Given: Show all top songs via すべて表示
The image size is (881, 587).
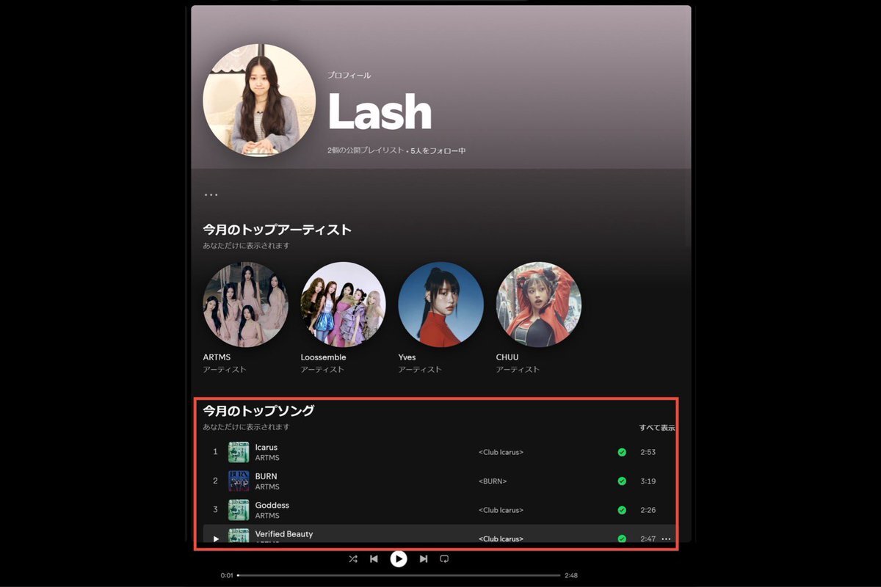Looking at the screenshot, I should point(657,428).
